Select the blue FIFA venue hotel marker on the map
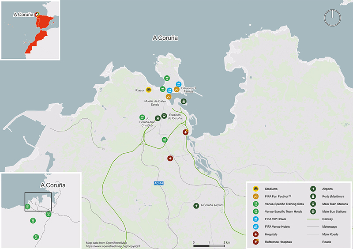Viewport: 353px width, 249px height. point(169,91)
